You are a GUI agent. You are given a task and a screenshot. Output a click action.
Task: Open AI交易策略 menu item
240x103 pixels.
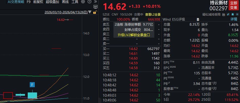pos(16,2)
